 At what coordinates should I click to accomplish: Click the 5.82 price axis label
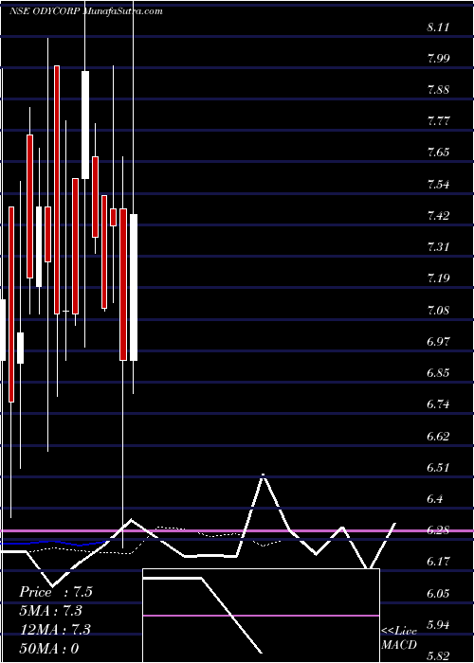(438, 655)
